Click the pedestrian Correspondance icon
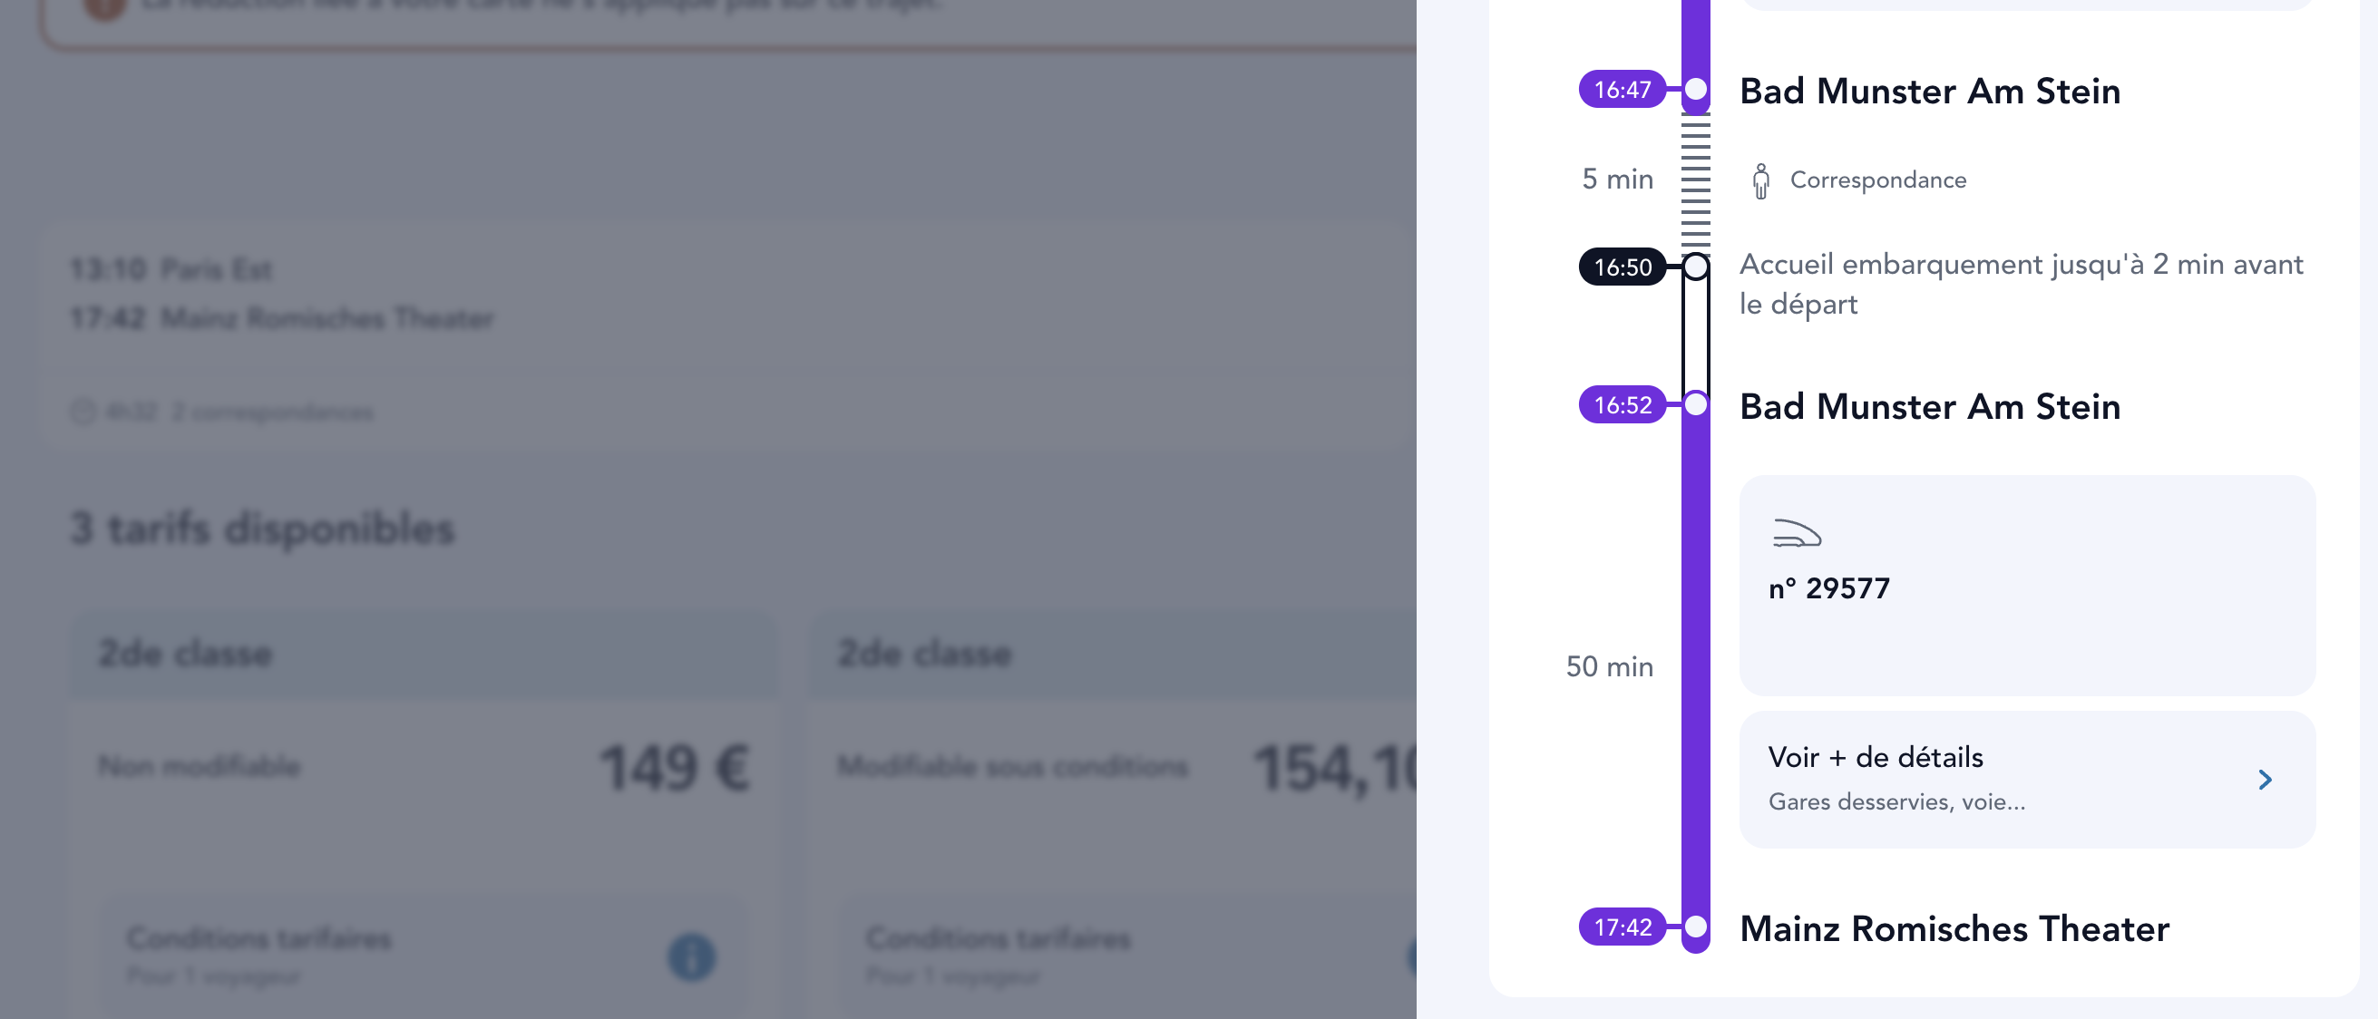2378x1019 pixels. (x=1760, y=181)
